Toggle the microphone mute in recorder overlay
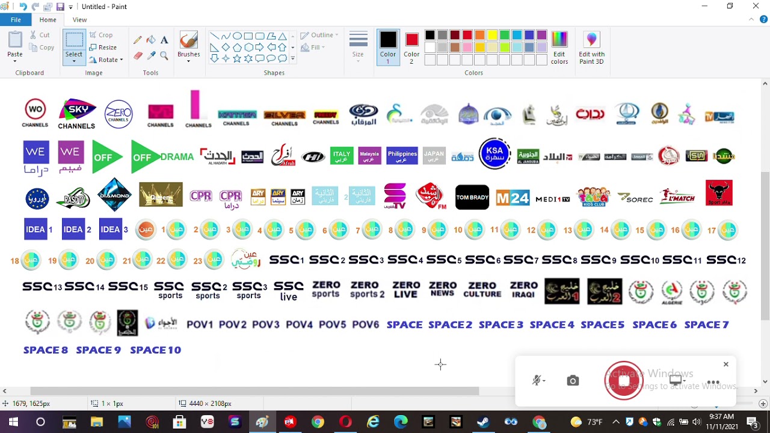 click(537, 381)
